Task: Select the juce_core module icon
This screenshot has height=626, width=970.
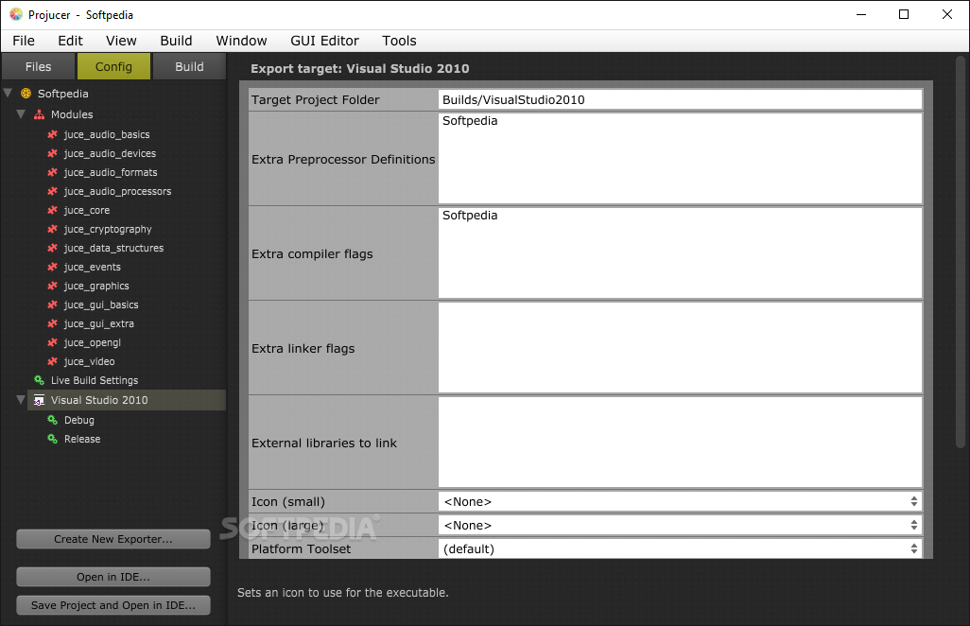Action: pos(53,210)
